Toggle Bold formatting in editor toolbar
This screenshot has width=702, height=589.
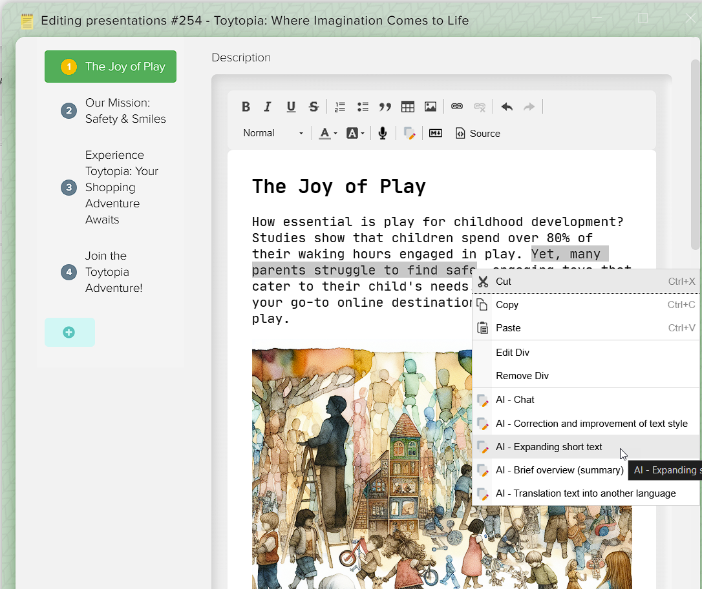246,107
